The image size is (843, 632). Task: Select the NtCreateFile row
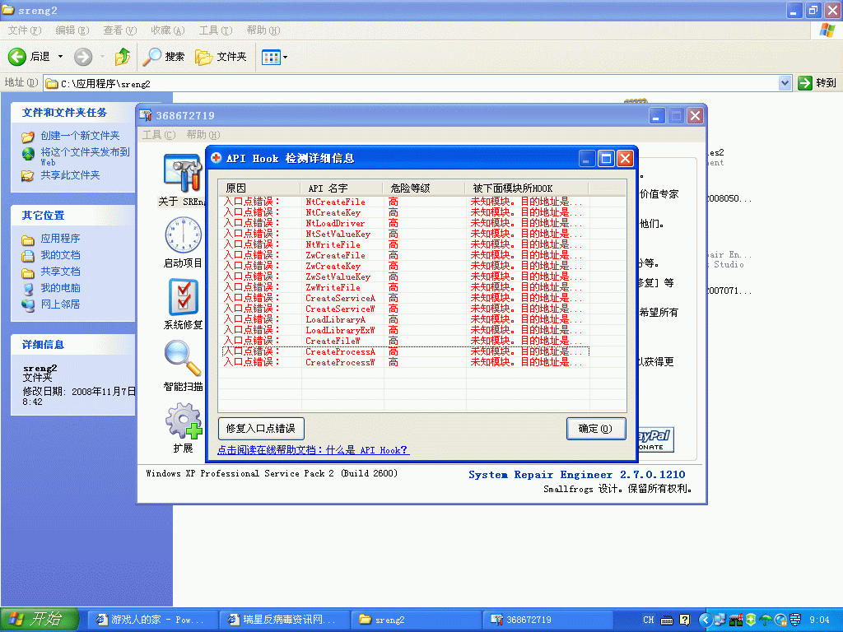click(406, 202)
